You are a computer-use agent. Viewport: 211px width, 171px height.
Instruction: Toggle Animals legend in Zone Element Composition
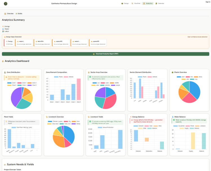(x=68, y=77)
